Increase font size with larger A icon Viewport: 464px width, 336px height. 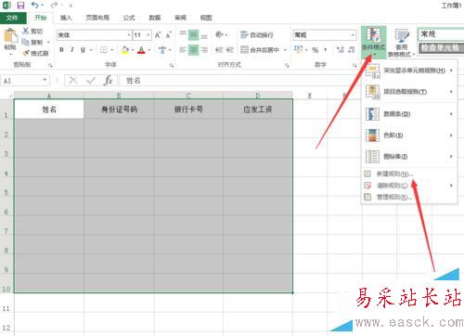[x=158, y=35]
